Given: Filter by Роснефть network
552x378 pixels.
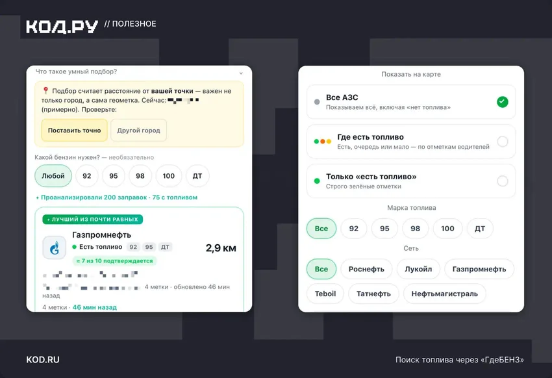Looking at the screenshot, I should click(x=366, y=269).
